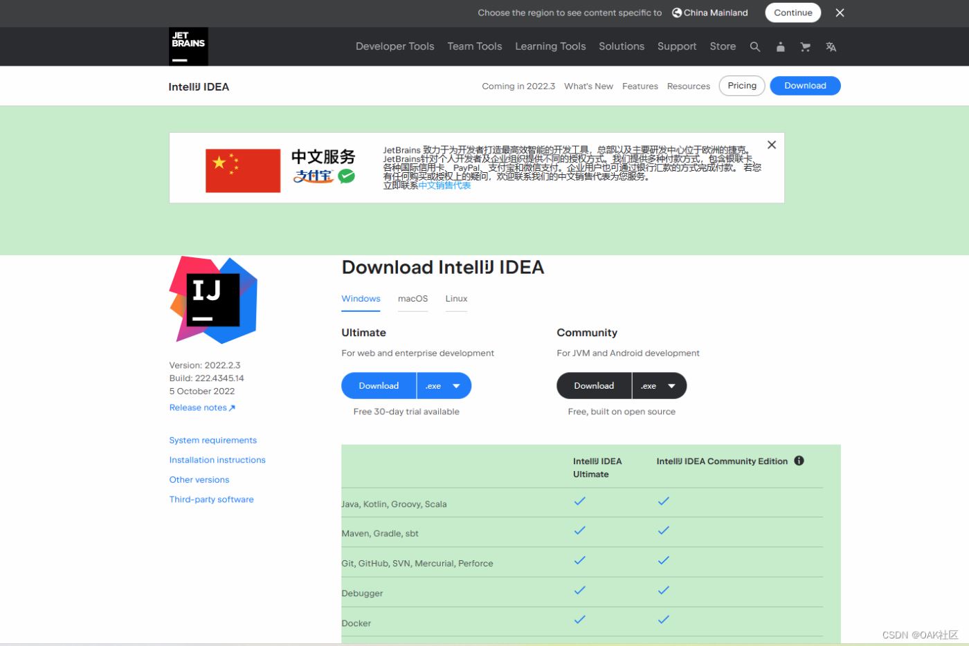
Task: Click 'Build: 222.4345.14' text
Action: (x=207, y=378)
